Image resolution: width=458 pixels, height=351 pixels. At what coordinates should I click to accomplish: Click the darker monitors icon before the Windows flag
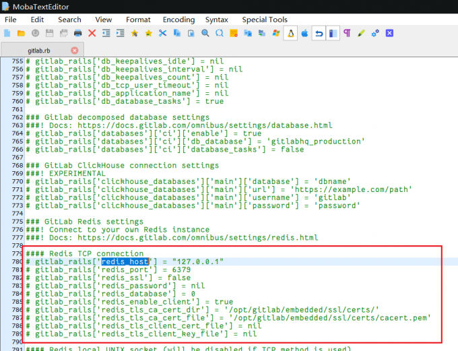(x=262, y=33)
